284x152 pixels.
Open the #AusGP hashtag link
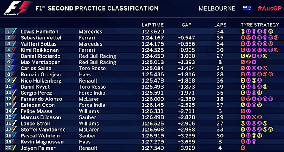click(269, 9)
